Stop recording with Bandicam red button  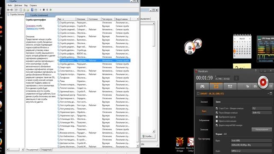[x=263, y=82]
